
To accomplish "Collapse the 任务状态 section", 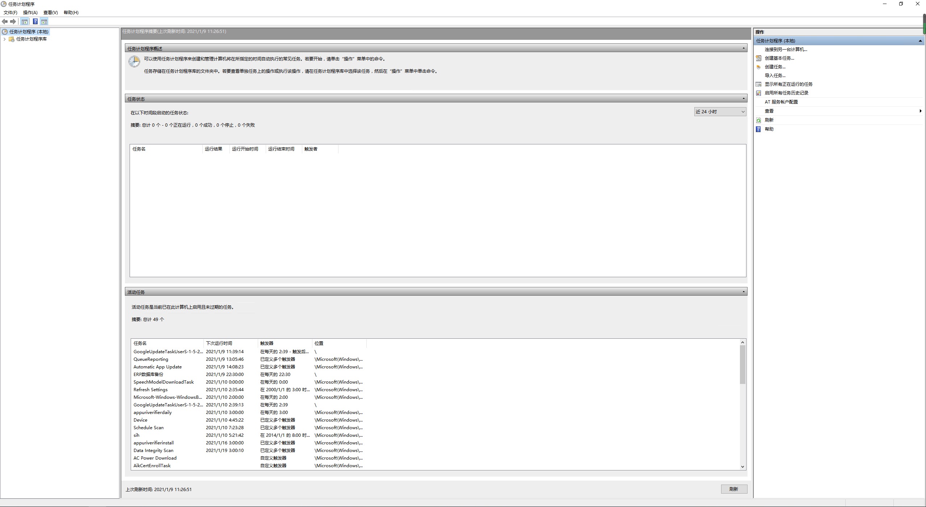I will 744,98.
